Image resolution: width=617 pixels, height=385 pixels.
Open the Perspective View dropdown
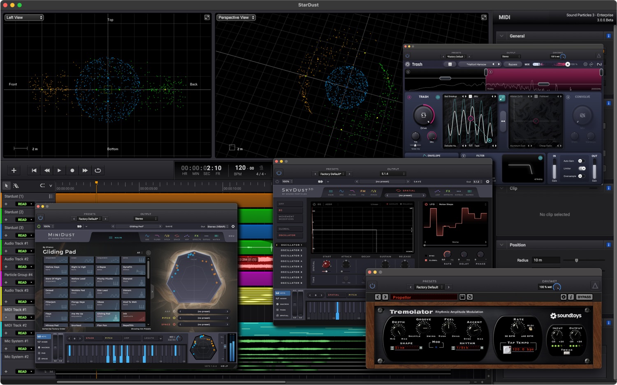pos(236,17)
